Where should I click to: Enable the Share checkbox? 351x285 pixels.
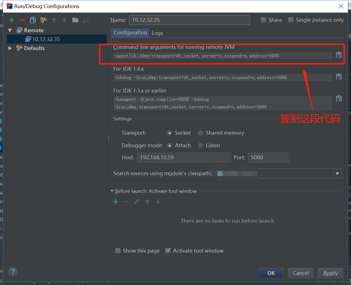pos(263,20)
